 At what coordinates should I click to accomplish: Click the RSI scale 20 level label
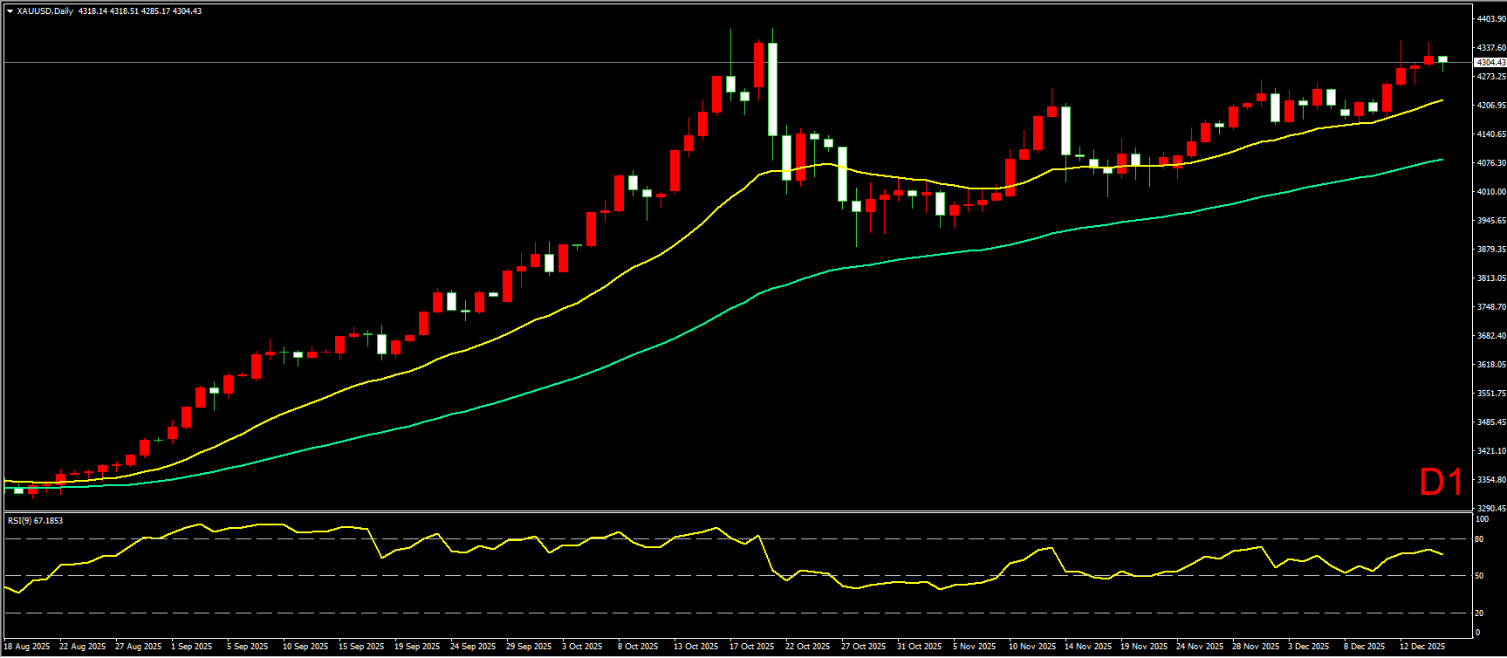tap(1479, 613)
